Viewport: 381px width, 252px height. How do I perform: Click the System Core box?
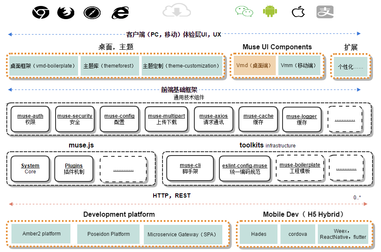pyautogui.click(x=30, y=169)
